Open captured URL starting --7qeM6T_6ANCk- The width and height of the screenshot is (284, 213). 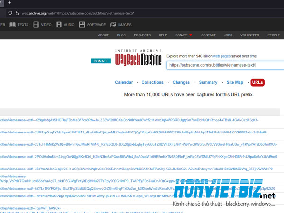coord(92,210)
